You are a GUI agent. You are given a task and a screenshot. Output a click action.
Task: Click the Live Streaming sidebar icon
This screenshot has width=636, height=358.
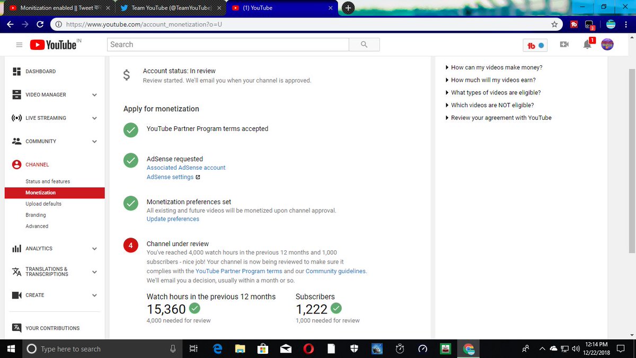(16, 118)
